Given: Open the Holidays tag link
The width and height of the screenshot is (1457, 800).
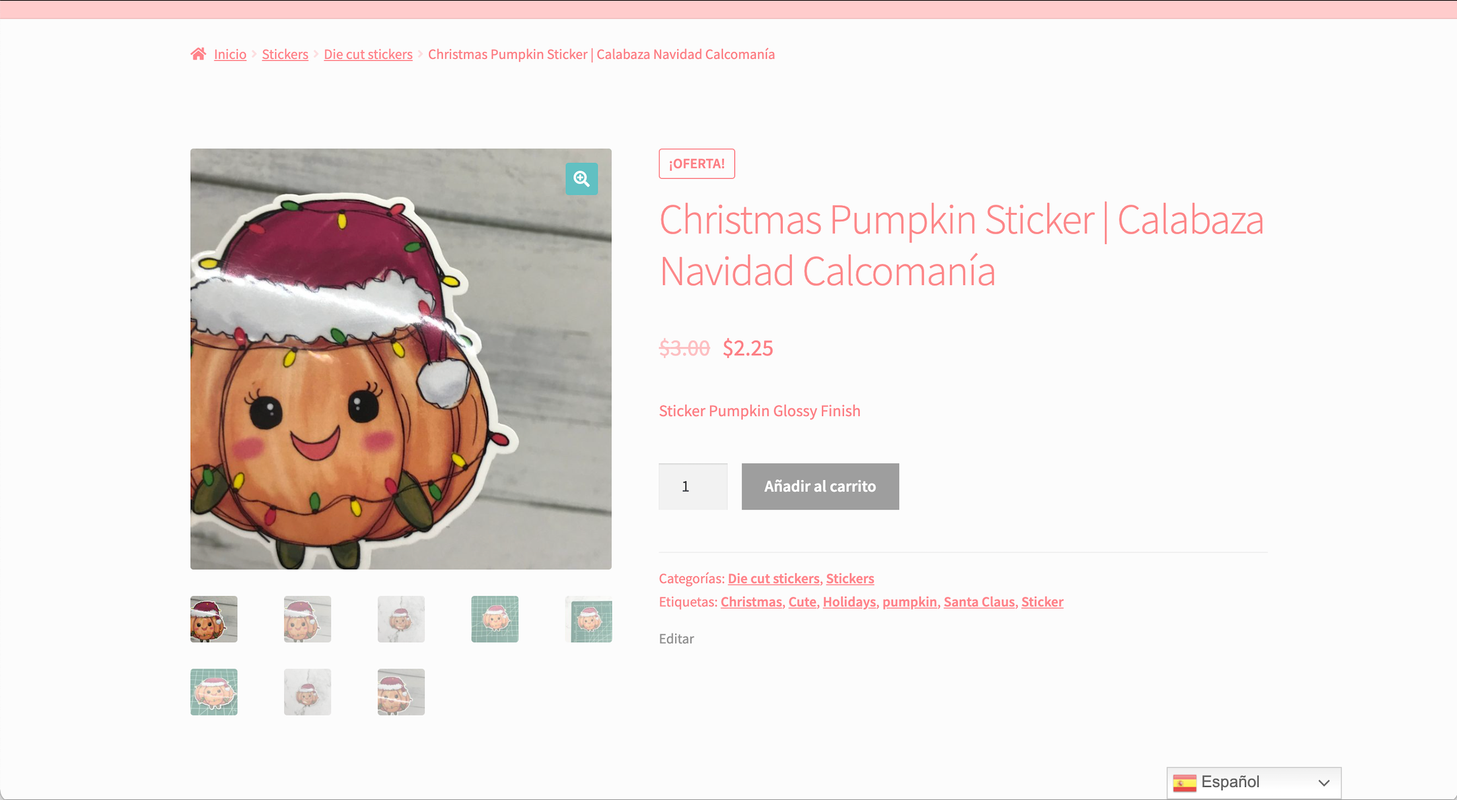Looking at the screenshot, I should coord(849,602).
